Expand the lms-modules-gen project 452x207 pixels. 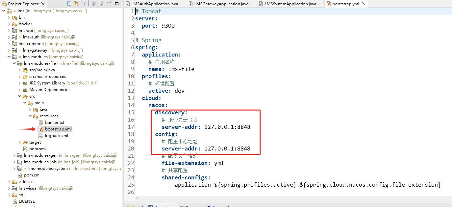14,155
